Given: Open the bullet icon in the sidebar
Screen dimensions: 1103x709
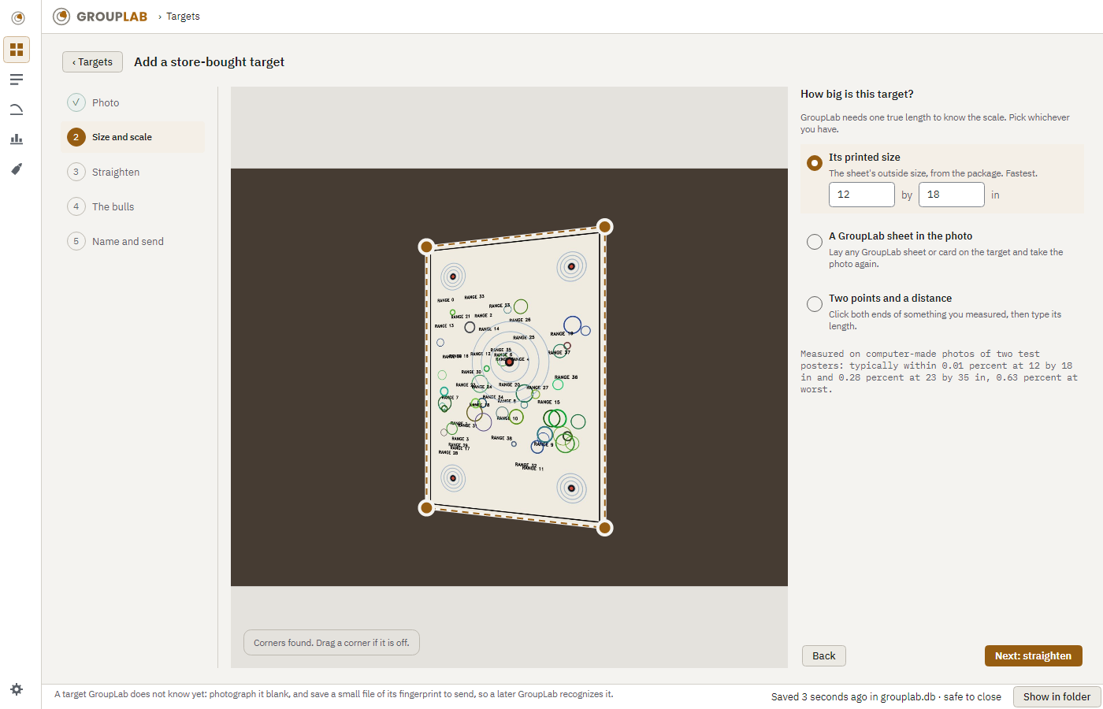Looking at the screenshot, I should (17, 169).
